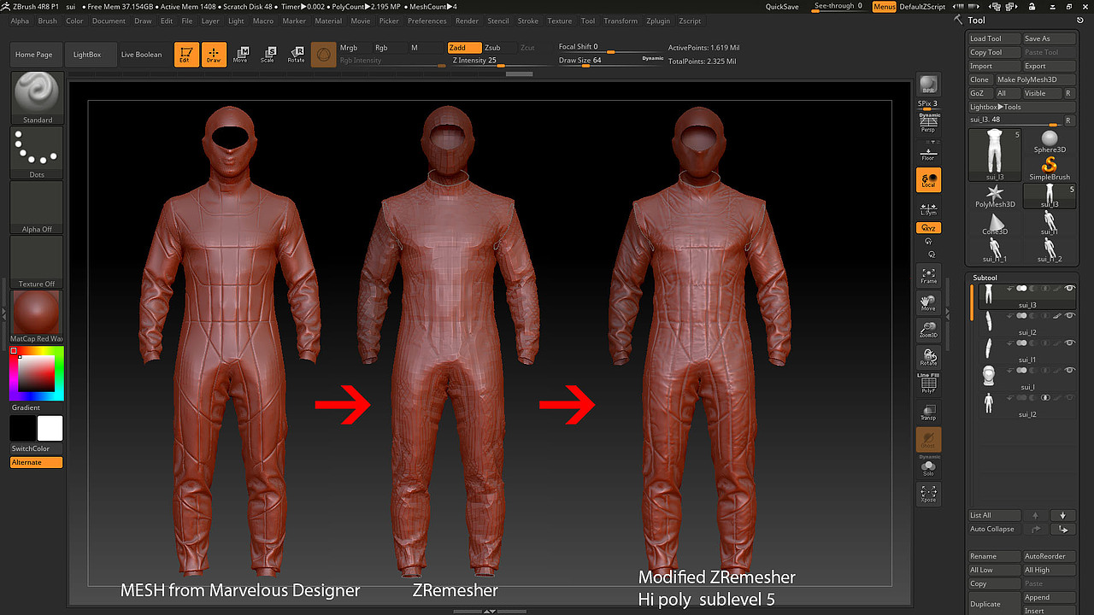This screenshot has width=1094, height=615.
Task: Open the Zplugin menu
Action: [x=658, y=20]
